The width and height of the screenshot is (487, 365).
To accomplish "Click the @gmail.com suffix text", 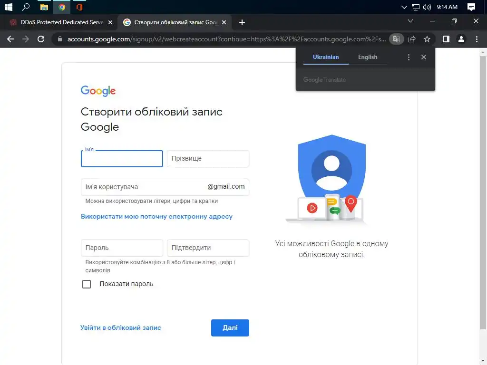I will (226, 186).
